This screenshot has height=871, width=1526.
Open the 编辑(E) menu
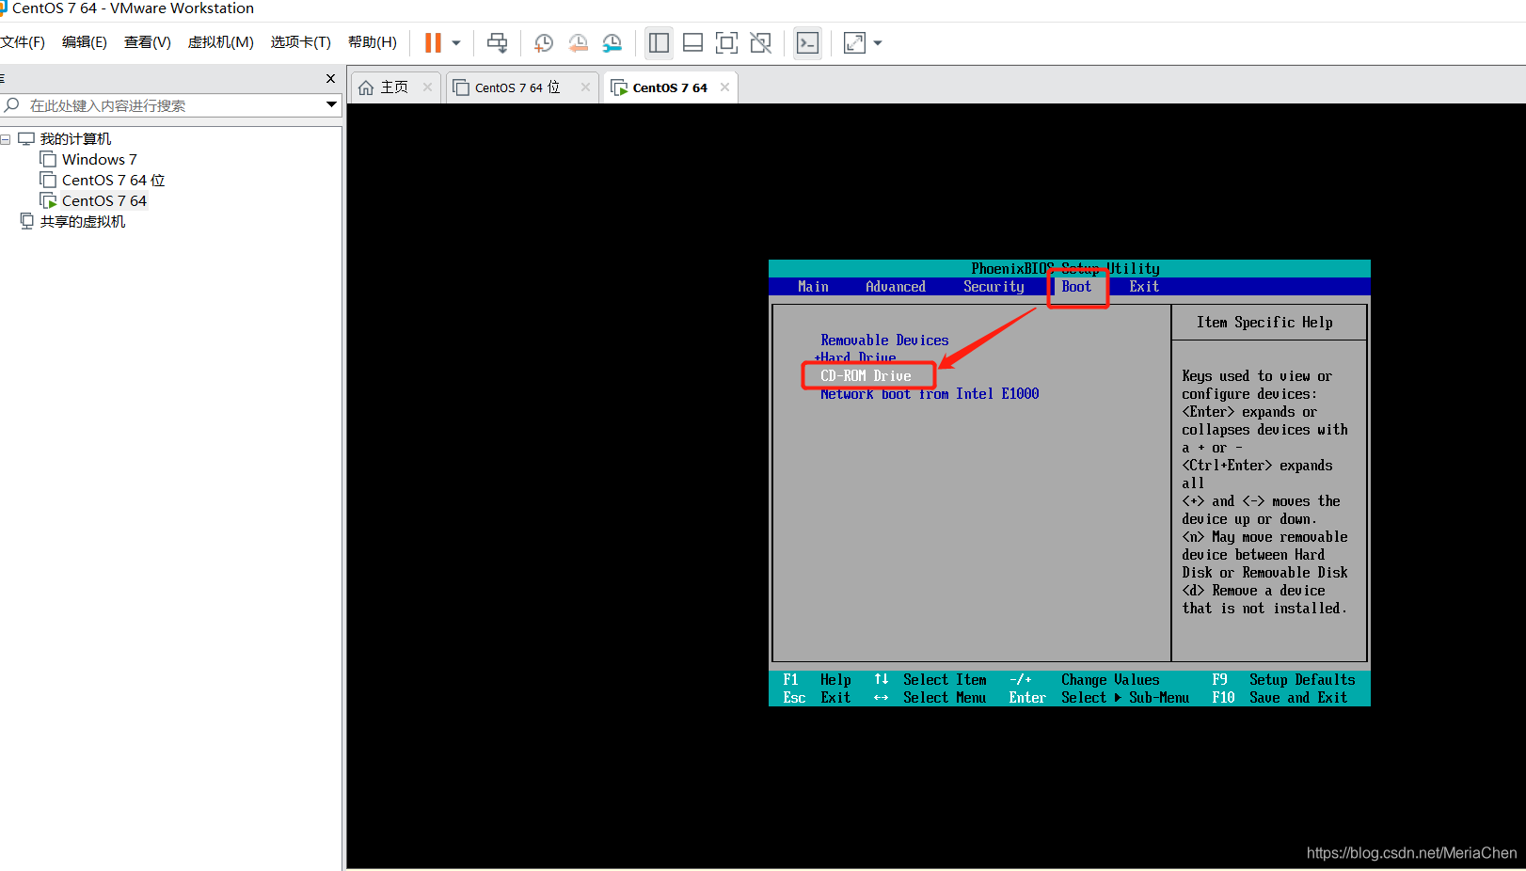pos(85,42)
